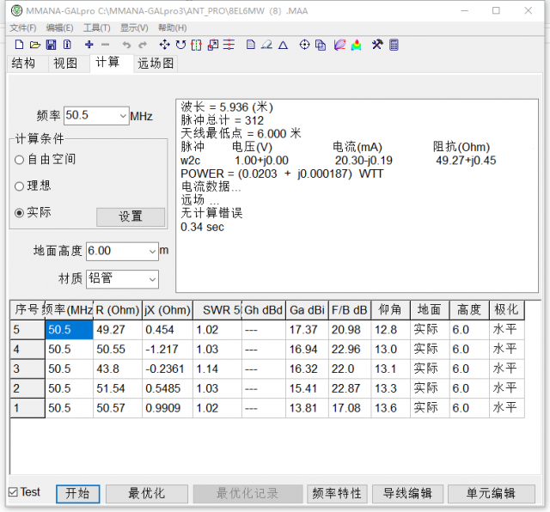Open a file via the folder icon
550x512 pixels.
[x=35, y=45]
